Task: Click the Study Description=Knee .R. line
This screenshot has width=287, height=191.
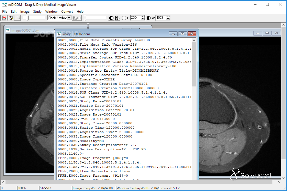Action: [97, 145]
